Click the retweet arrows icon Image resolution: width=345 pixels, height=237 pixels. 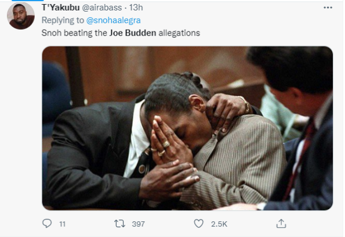tap(119, 224)
